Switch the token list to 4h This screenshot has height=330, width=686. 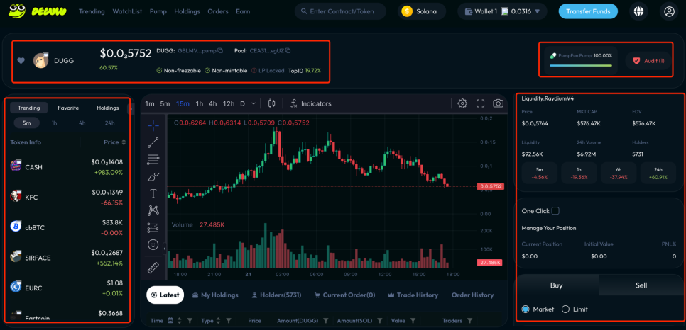(x=82, y=123)
